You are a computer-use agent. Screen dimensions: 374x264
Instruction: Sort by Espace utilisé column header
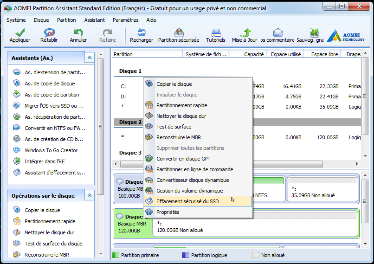tap(285, 54)
